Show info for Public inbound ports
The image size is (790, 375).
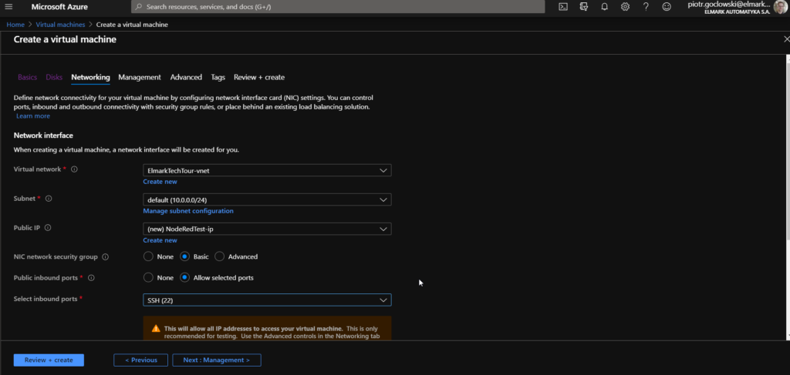pyautogui.click(x=91, y=278)
